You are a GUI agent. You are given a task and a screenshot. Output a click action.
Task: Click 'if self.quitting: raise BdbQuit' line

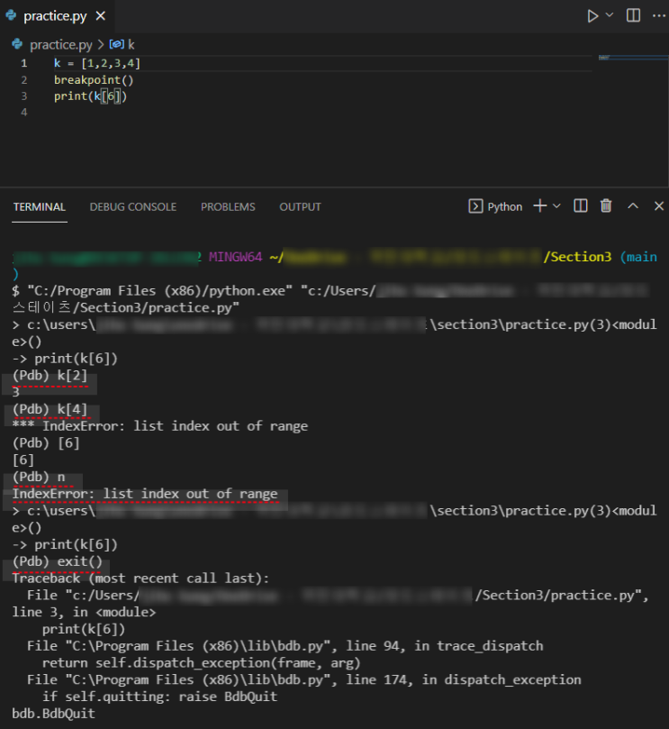coord(159,697)
